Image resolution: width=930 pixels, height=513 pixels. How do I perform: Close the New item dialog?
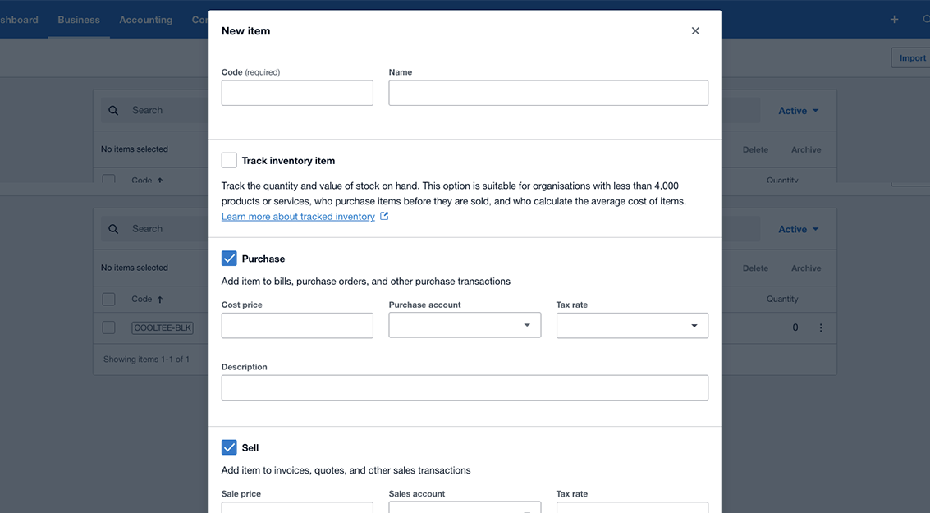click(695, 31)
